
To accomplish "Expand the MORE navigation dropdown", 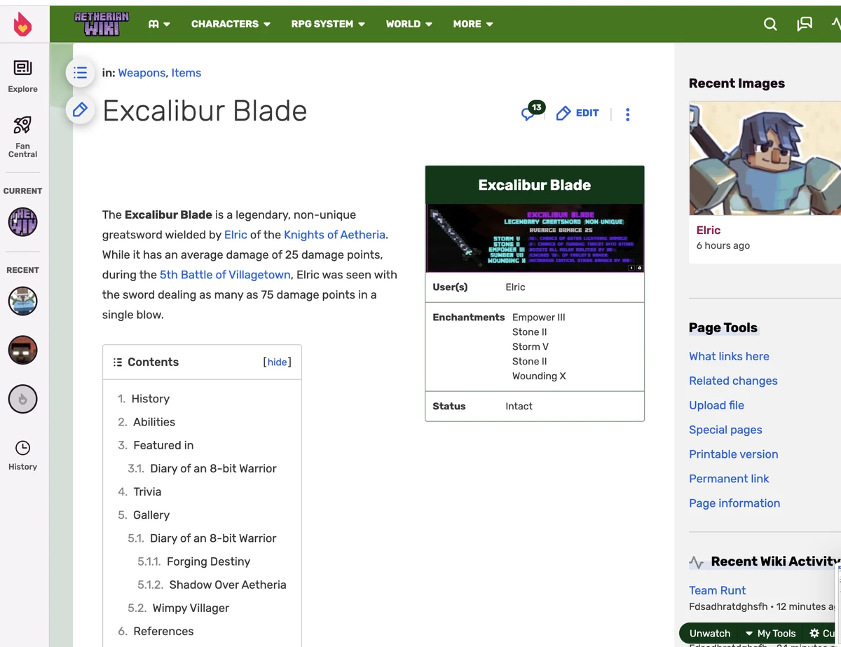I will (x=472, y=23).
